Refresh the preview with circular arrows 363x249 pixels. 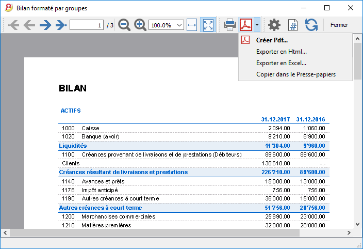pyautogui.click(x=311, y=25)
